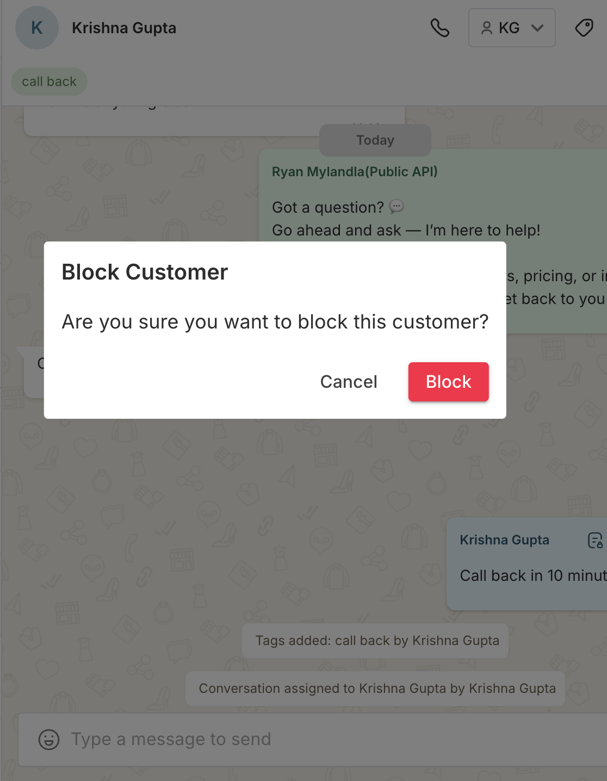Click the speech bubble emoji in message
607x781 pixels.
(397, 207)
